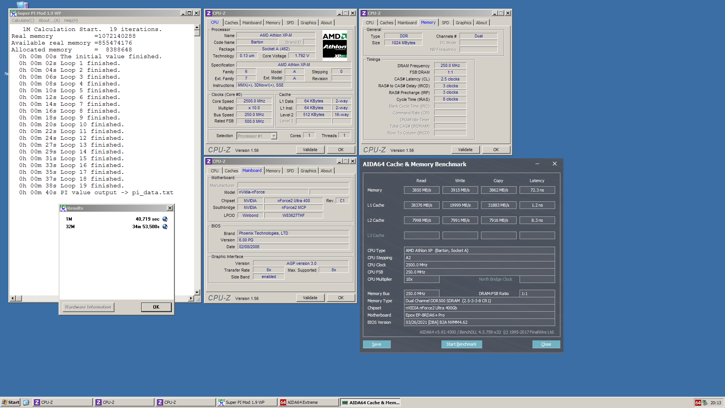The image size is (725, 408).
Task: Click the Motherboard Epox EP-8RDA6+ Pro field
Action: [479, 315]
